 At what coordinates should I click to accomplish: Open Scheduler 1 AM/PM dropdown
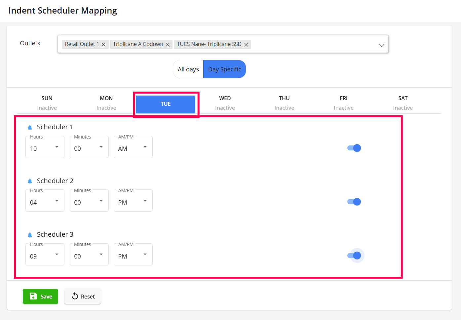(x=133, y=147)
